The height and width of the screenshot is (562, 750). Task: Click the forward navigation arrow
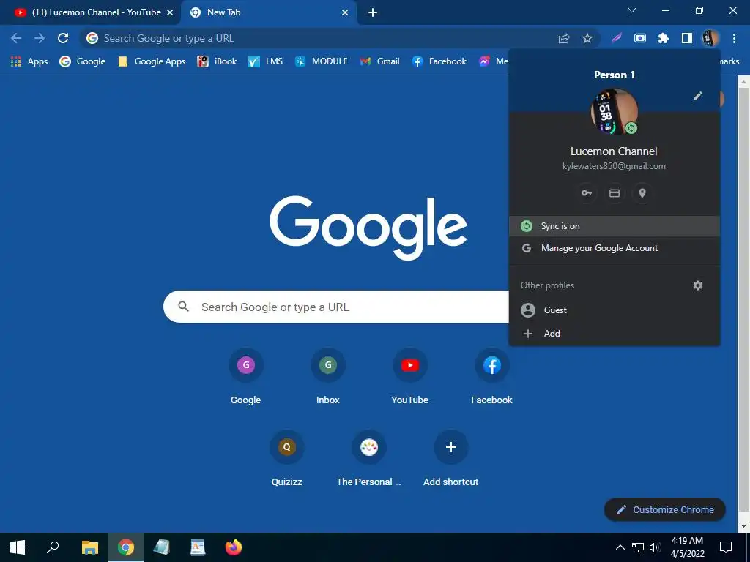[40, 38]
